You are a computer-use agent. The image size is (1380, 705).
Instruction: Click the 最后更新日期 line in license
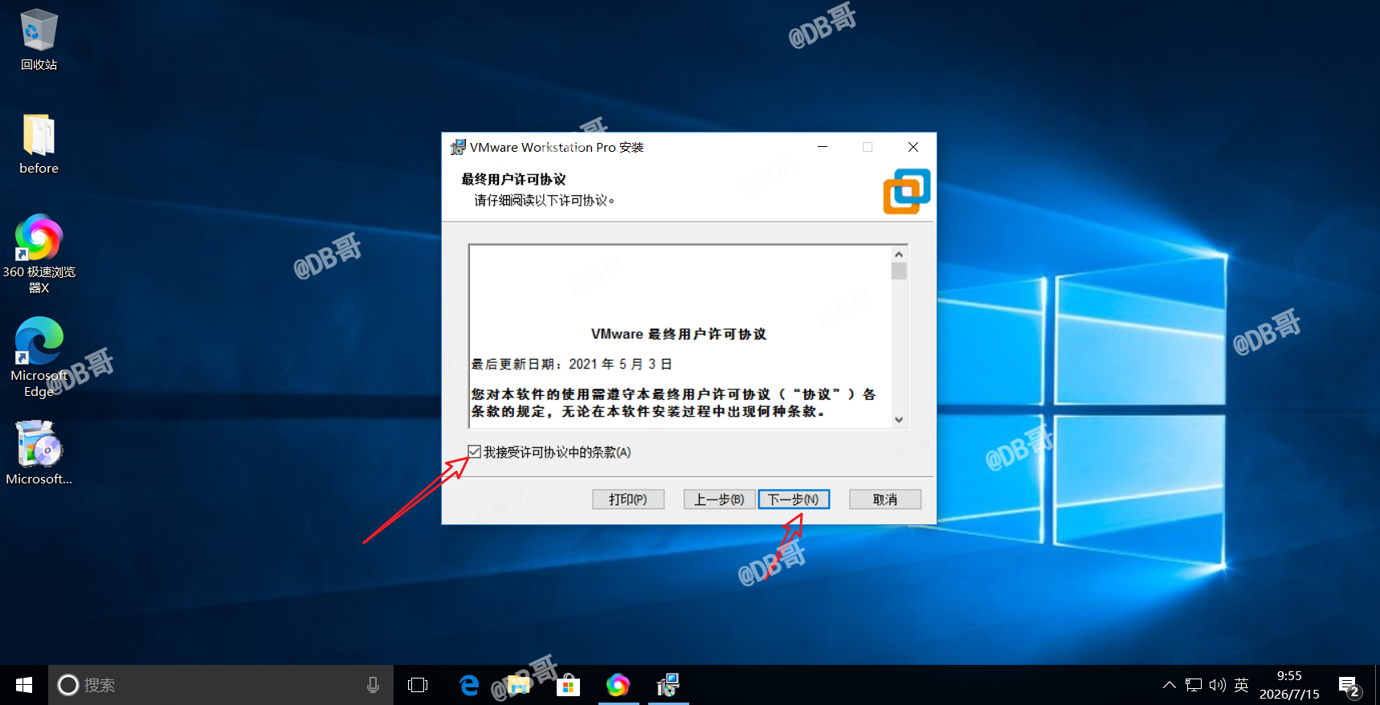click(x=571, y=364)
